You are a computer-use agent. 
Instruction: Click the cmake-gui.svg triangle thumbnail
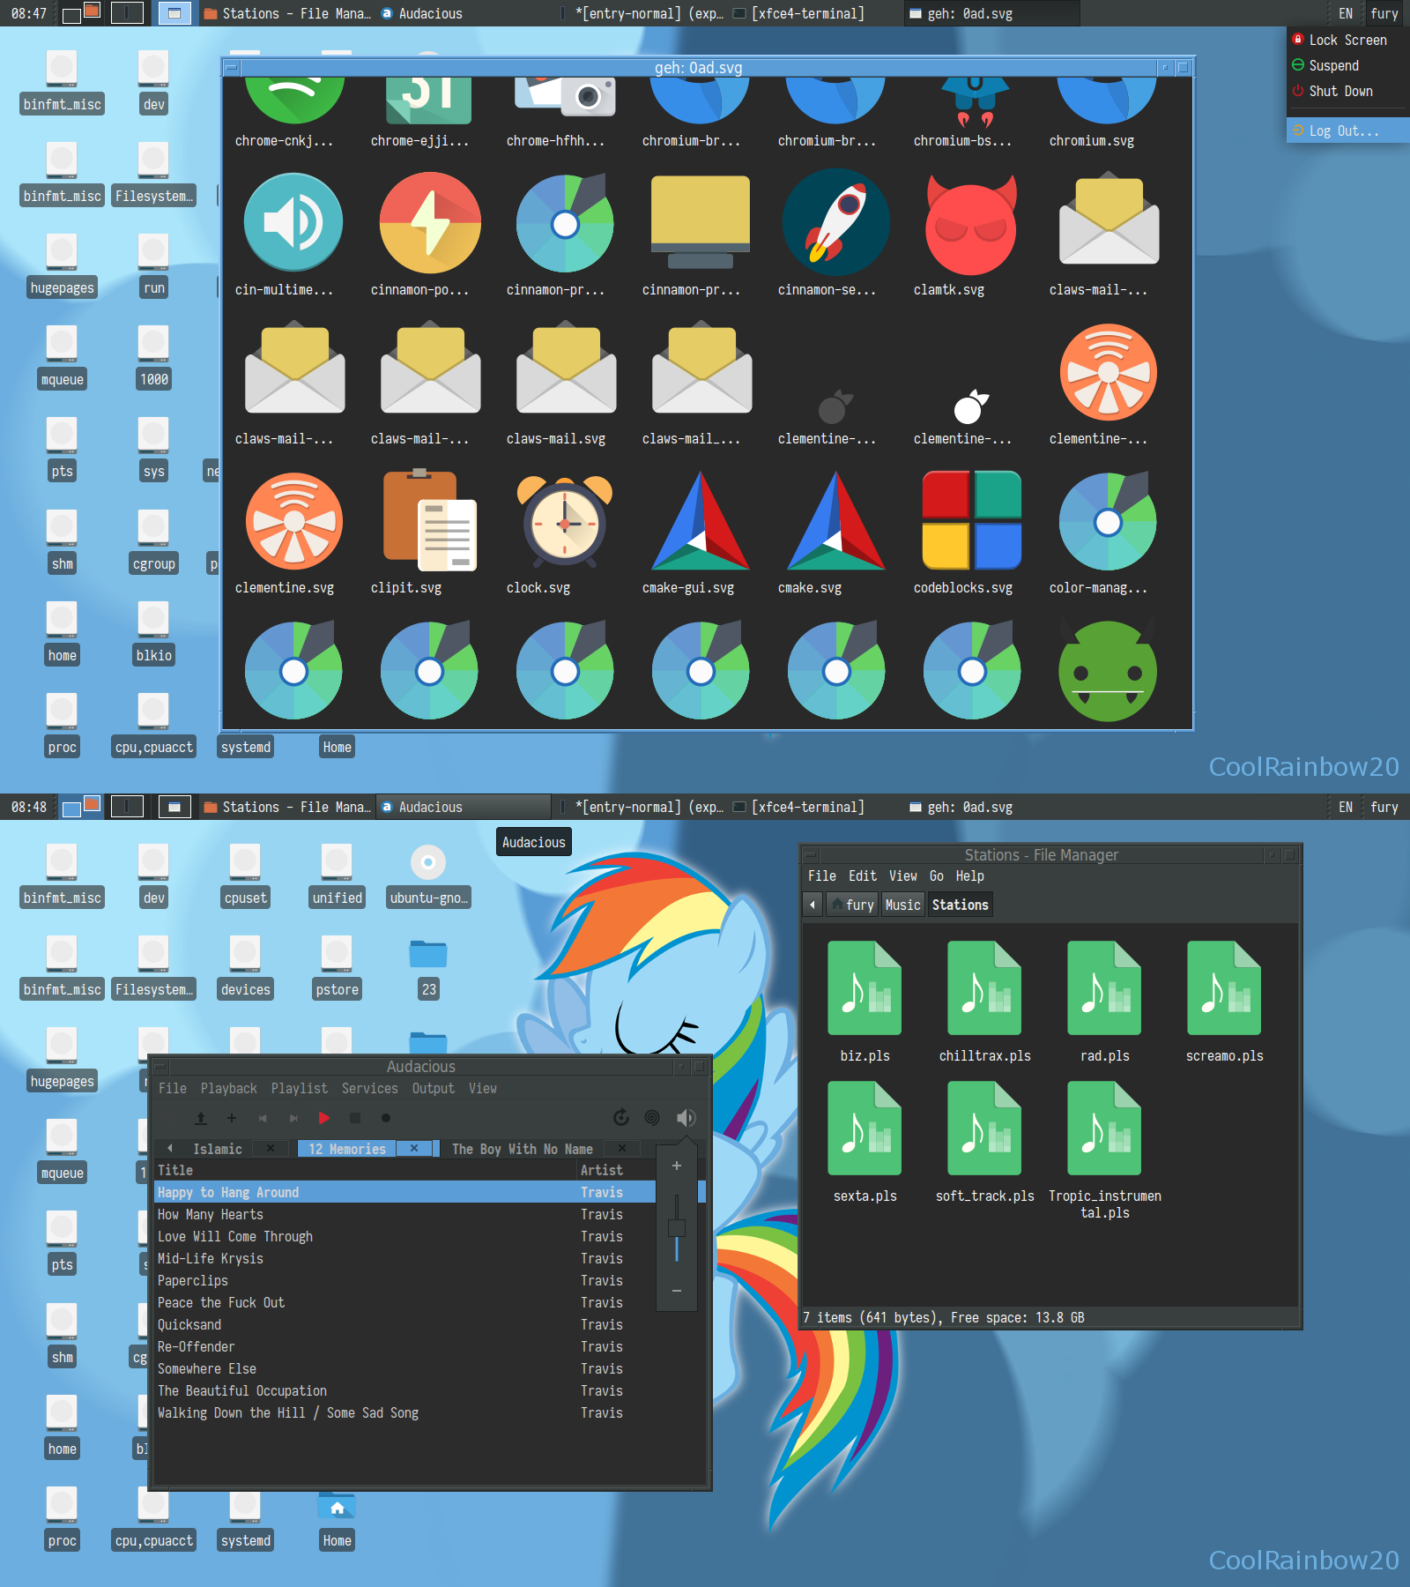(701, 521)
